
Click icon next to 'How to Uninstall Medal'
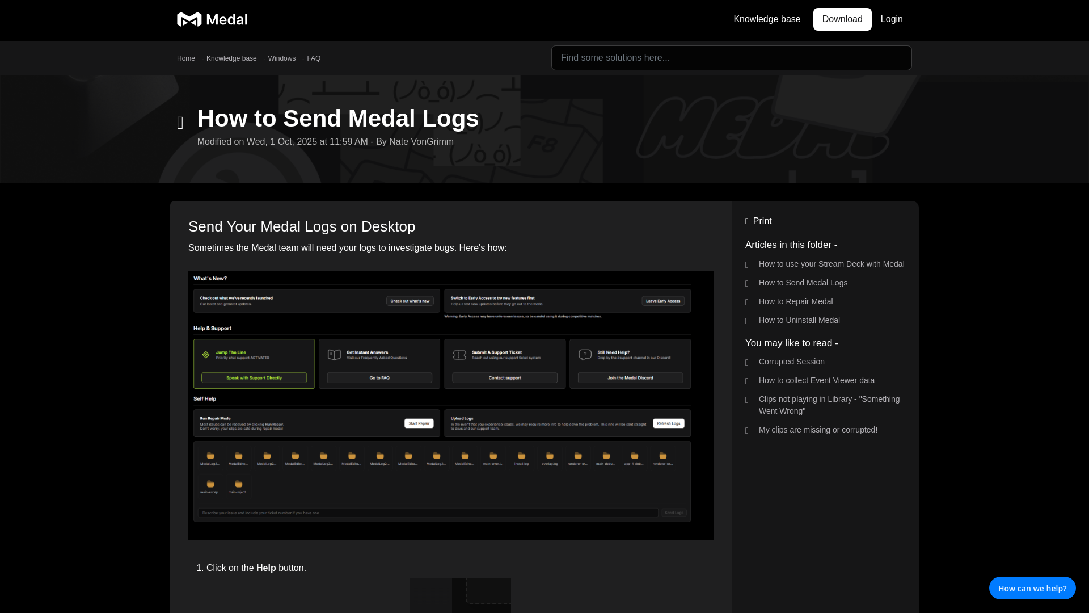pos(747,321)
